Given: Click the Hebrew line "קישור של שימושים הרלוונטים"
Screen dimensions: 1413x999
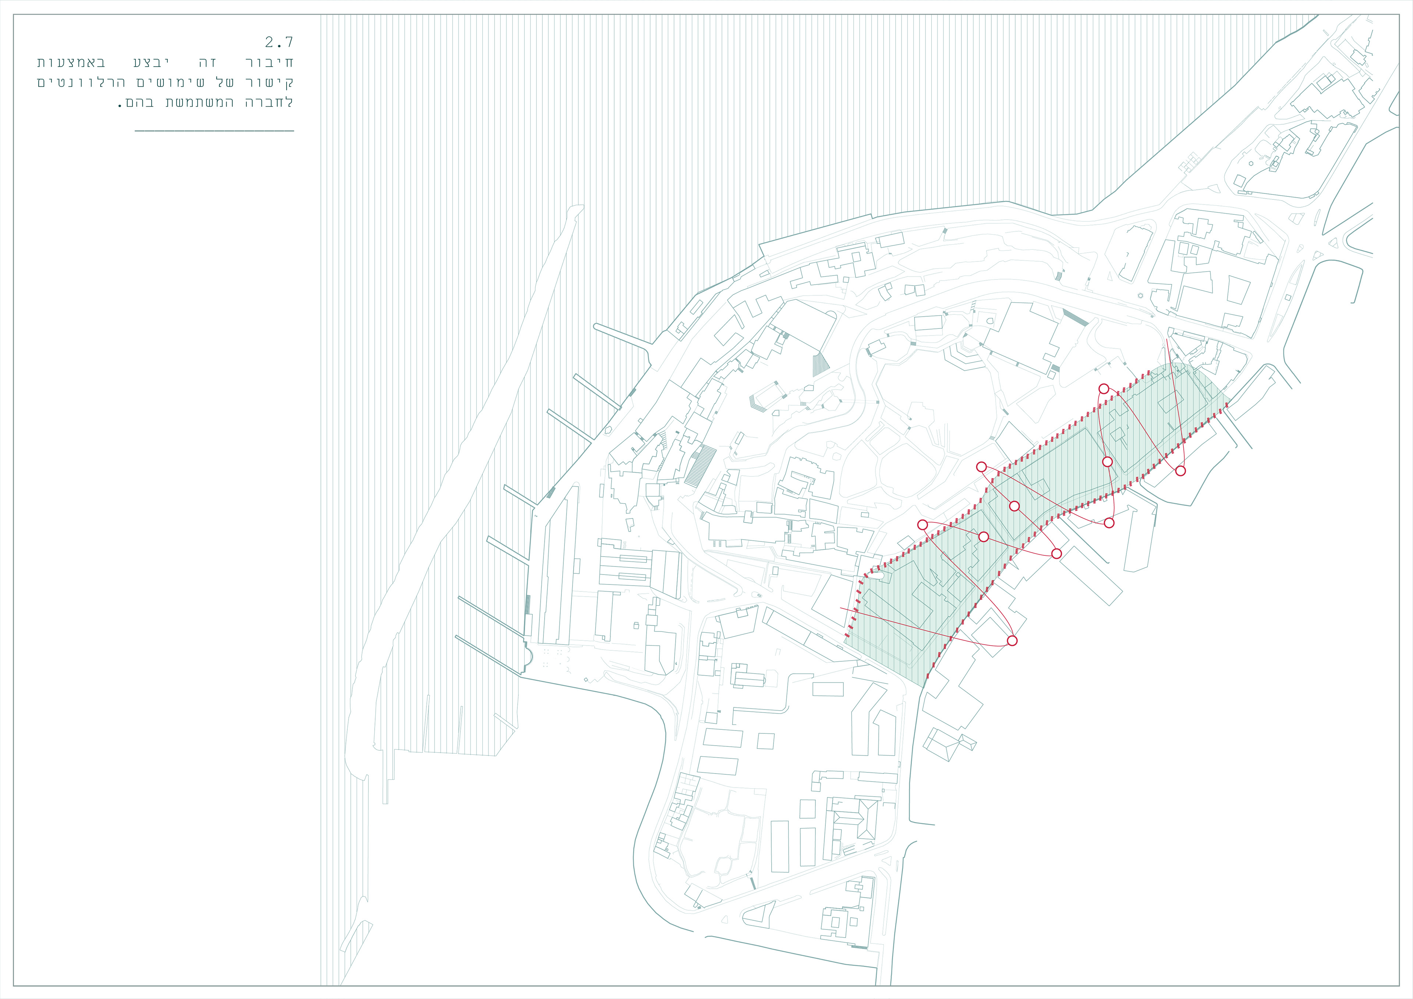Looking at the screenshot, I should pos(165,82).
